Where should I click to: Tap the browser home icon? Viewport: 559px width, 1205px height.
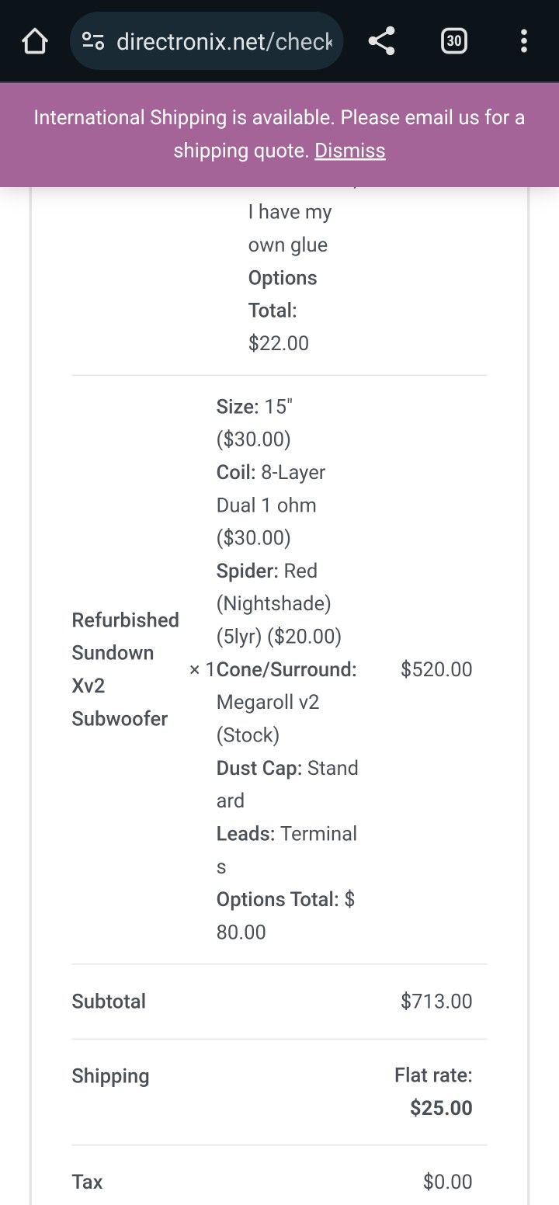[x=35, y=41]
